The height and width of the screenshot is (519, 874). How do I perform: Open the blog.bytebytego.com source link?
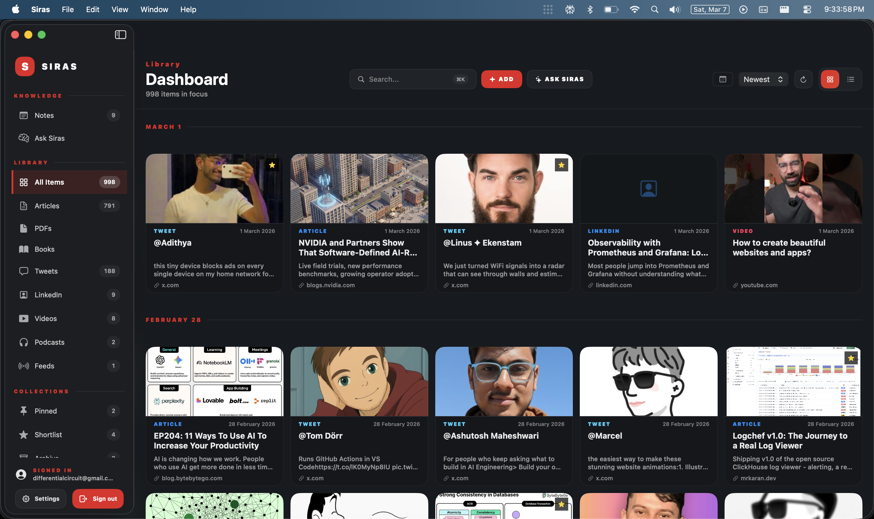[192, 478]
